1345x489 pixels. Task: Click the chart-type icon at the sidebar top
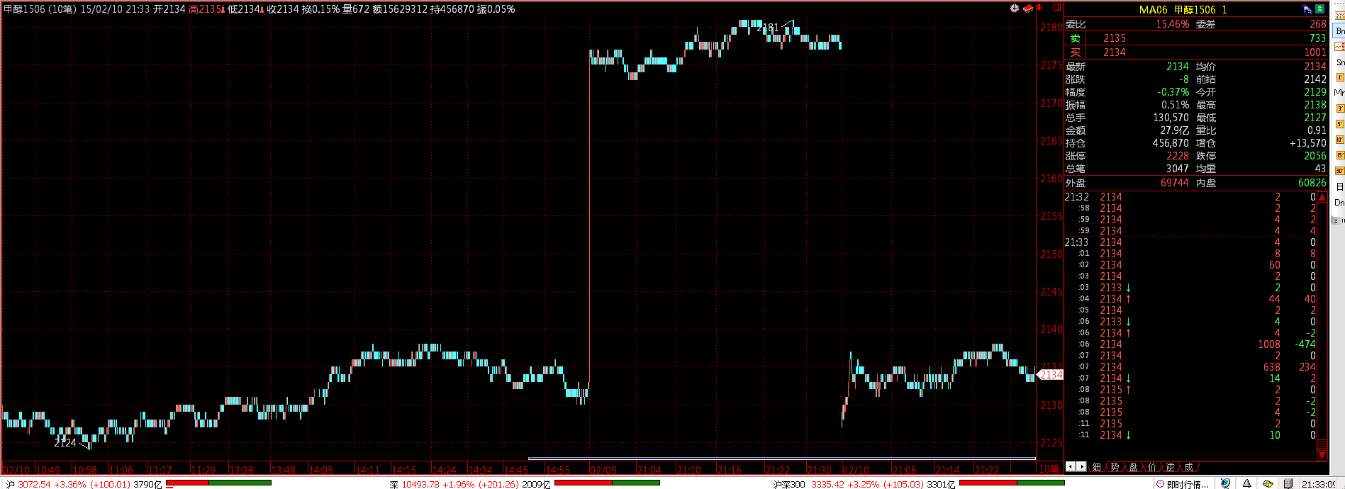1340,16
